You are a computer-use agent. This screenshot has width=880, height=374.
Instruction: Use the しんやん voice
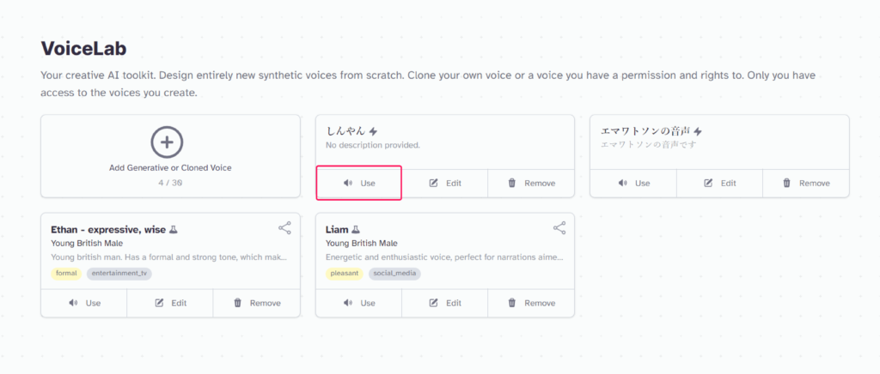pos(359,183)
